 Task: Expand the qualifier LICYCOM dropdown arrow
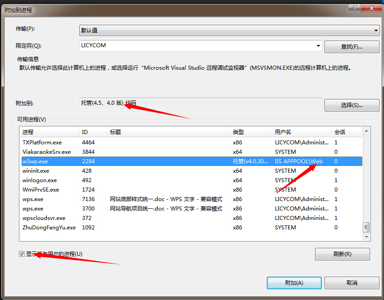click(x=318, y=46)
